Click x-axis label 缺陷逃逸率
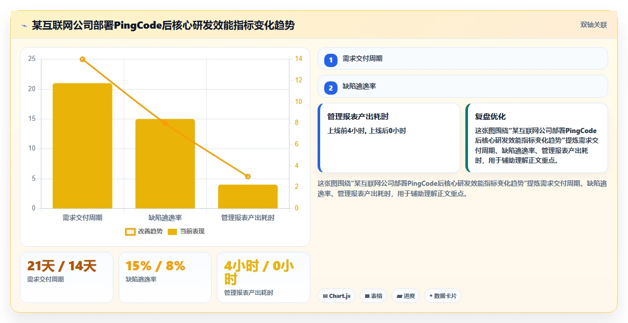 click(x=165, y=218)
